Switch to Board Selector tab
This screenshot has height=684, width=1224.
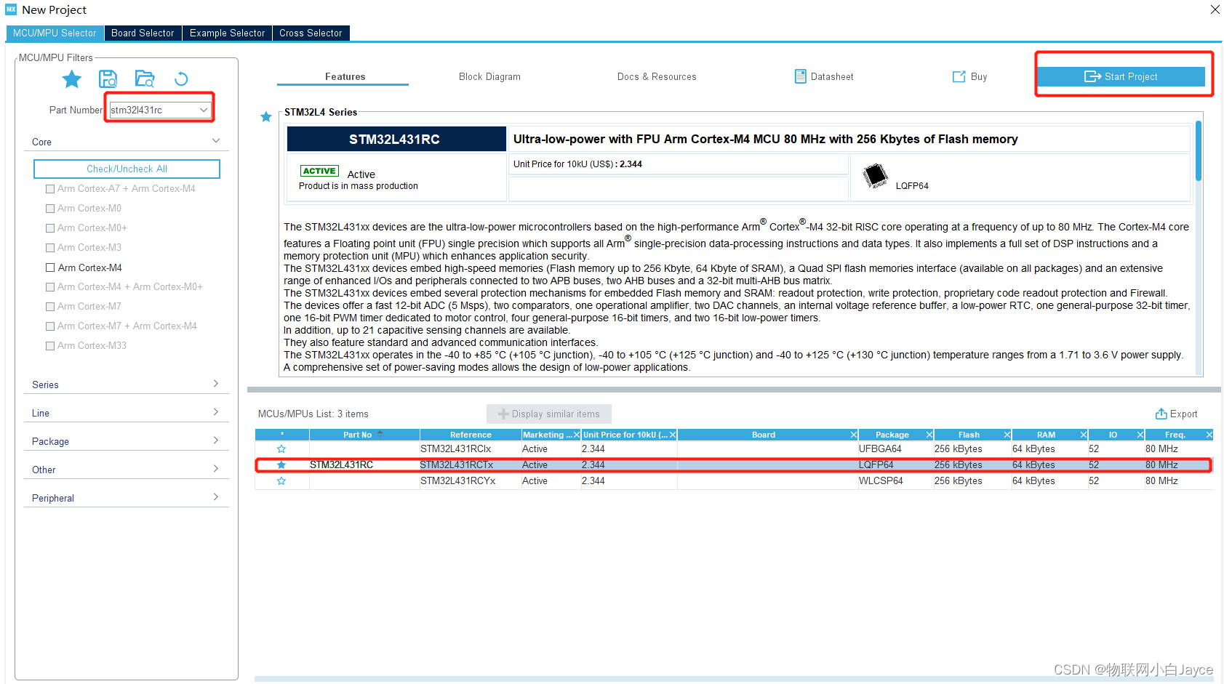(x=143, y=33)
